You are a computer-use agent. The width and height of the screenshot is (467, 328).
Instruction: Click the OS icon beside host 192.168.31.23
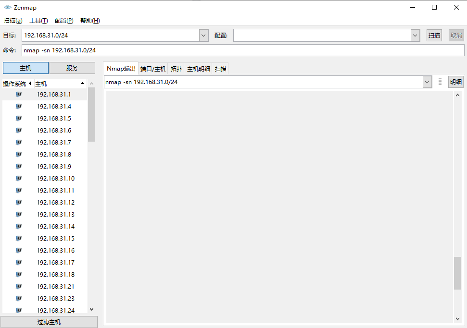tap(19, 298)
